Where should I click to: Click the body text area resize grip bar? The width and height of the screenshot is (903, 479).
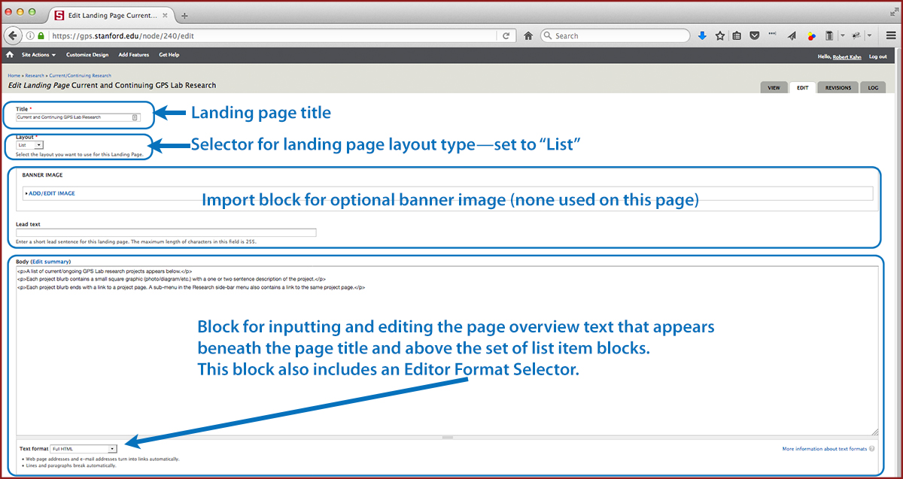point(447,438)
